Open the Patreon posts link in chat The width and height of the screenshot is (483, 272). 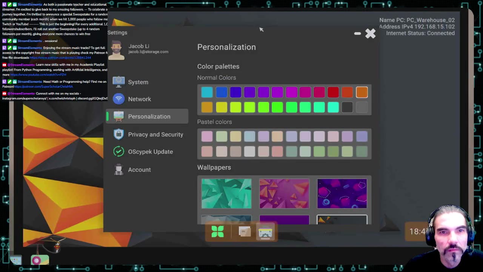60,58
